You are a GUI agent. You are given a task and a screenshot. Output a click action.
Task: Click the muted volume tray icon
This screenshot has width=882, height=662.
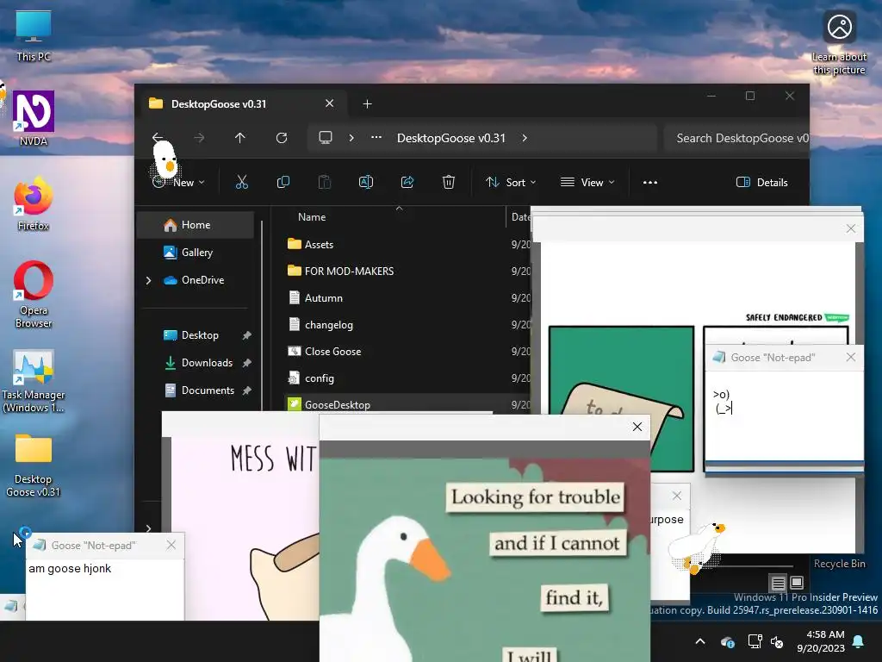point(778,641)
